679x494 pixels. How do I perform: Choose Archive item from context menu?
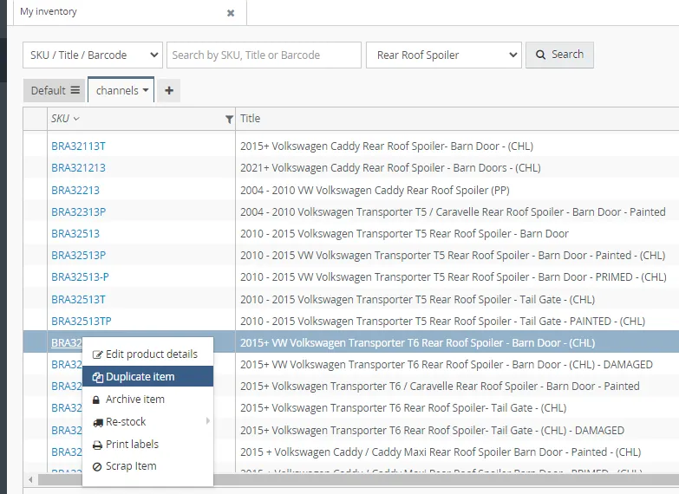pyautogui.click(x=147, y=400)
